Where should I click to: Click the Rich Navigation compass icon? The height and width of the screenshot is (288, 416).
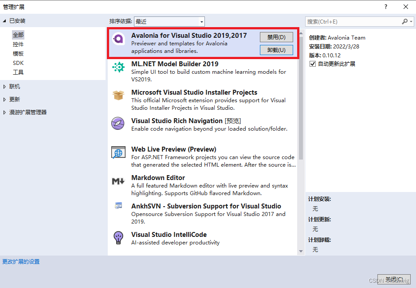118,124
